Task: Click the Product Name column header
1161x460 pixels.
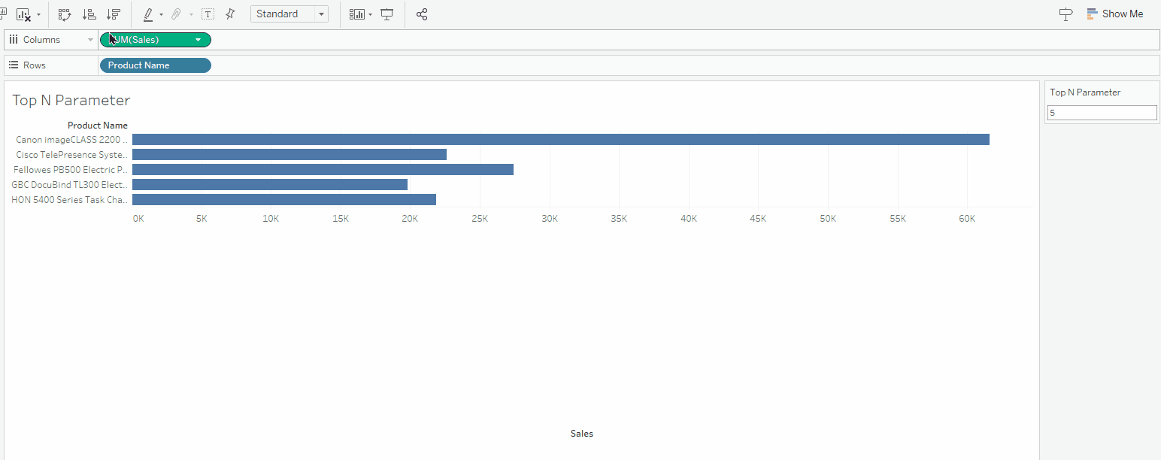Action: coord(98,126)
